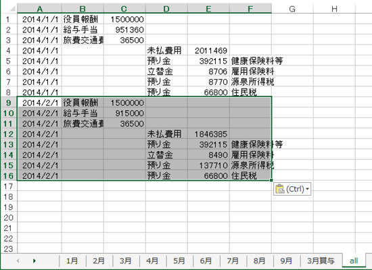Open the Paste Options (Ctrl) dropdown

point(292,189)
